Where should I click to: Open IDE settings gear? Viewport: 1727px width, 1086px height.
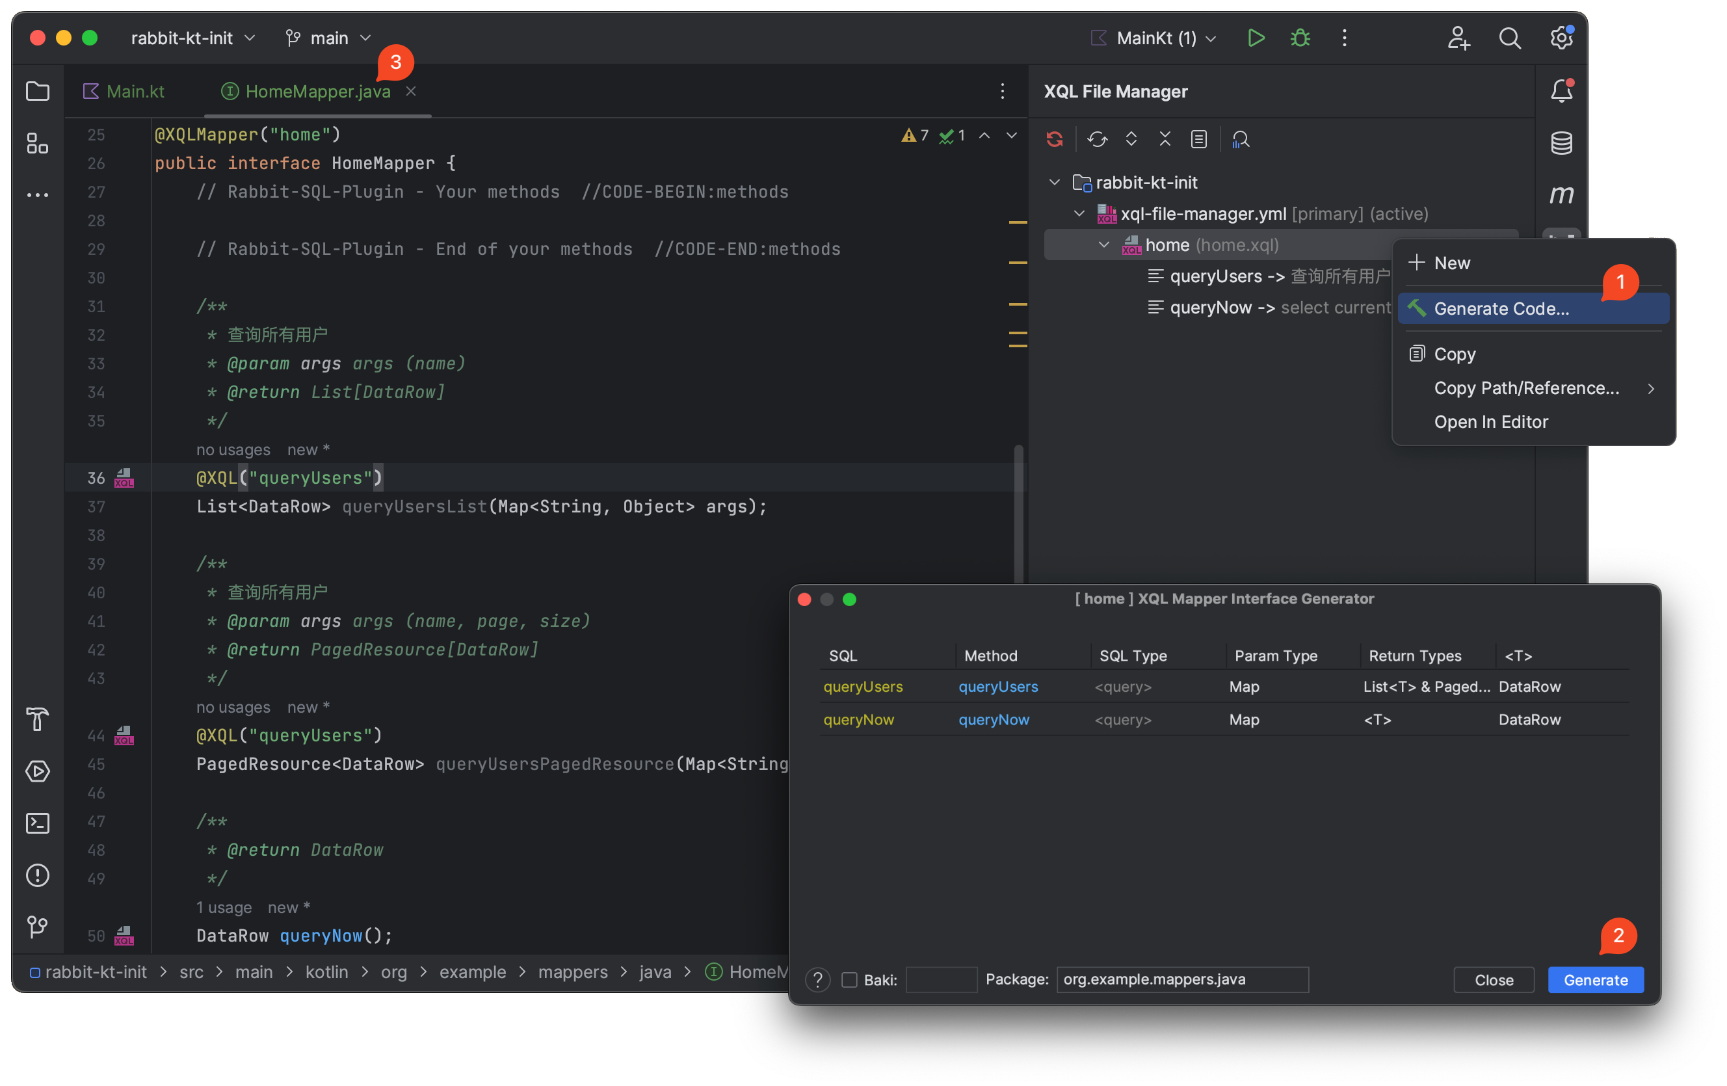pos(1561,38)
